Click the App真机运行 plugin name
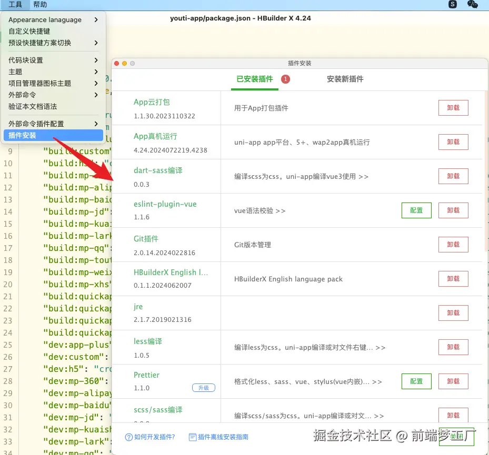Image resolution: width=489 pixels, height=455 pixels. click(155, 136)
